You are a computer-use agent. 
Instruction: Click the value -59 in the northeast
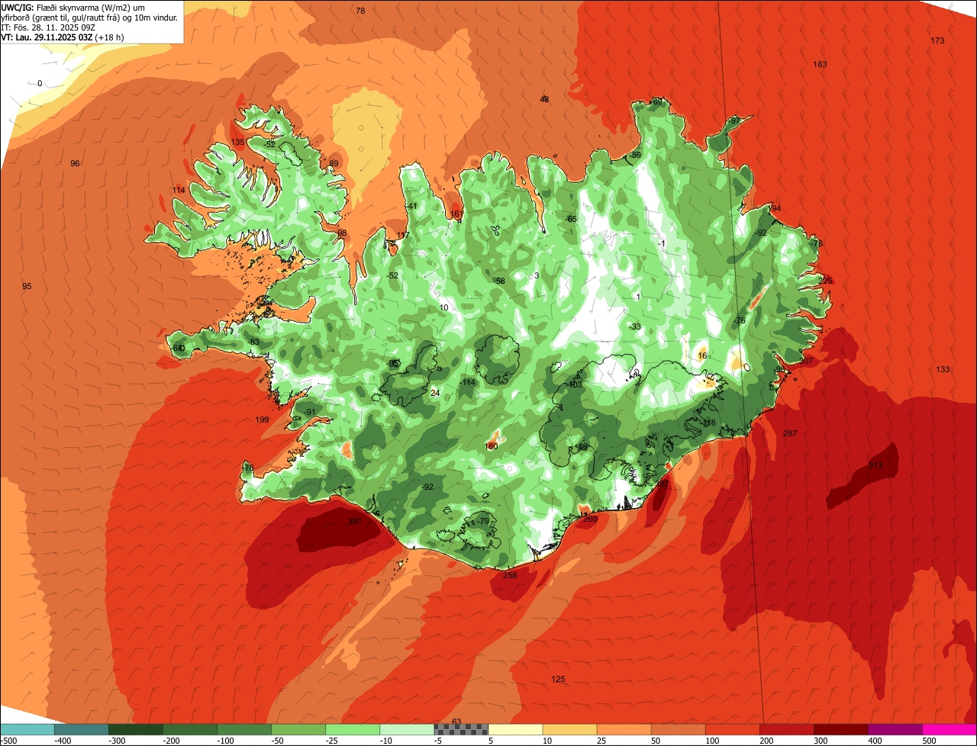coord(635,155)
